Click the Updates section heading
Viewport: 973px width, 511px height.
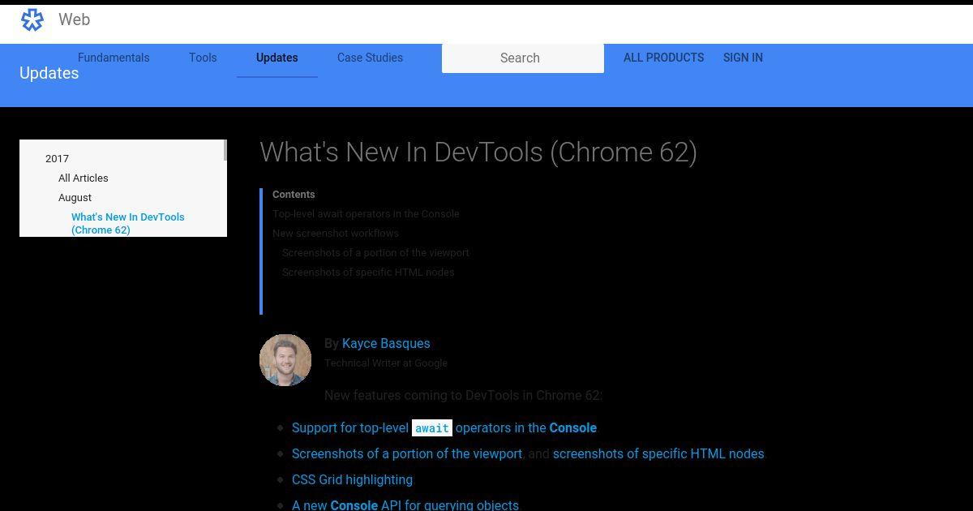click(49, 73)
